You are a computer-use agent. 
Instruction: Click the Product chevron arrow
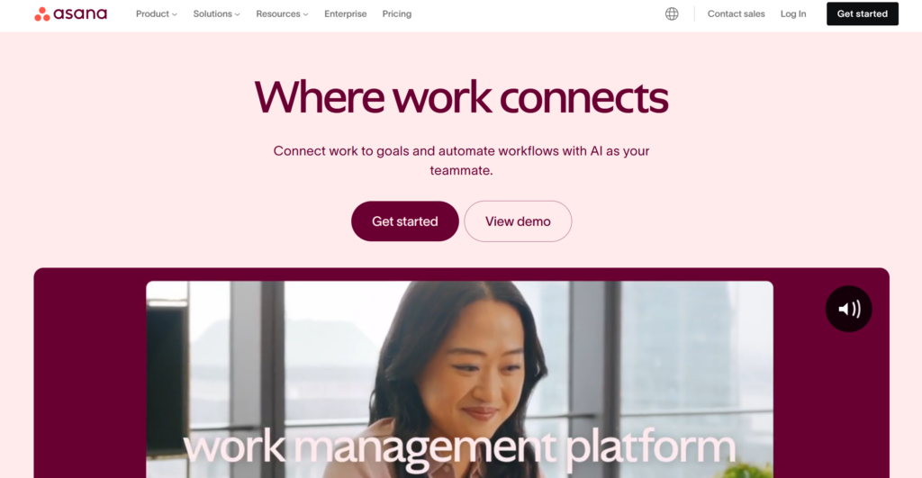175,14
